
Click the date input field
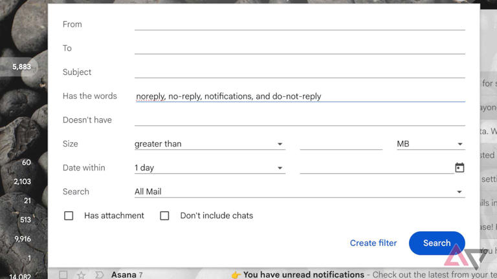click(376, 168)
